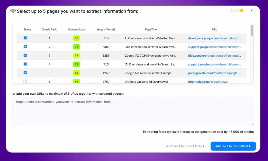Click the content score badge showing 74
Viewport: 268px width, 161px height.
coord(76,47)
